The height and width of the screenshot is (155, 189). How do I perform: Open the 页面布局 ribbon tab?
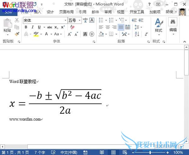pyautogui.click(x=66, y=12)
